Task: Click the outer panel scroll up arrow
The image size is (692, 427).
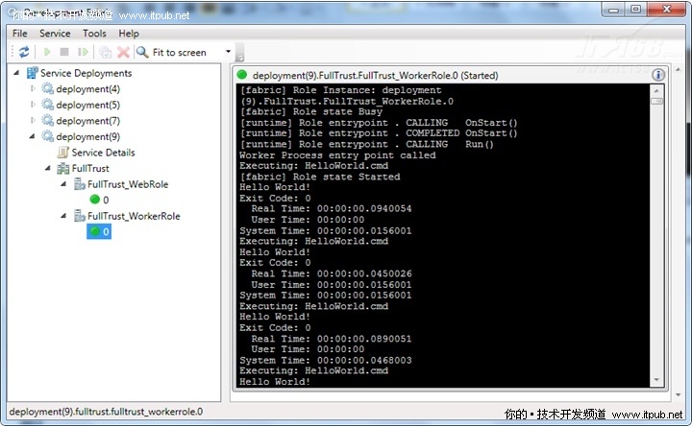Action: (679, 70)
